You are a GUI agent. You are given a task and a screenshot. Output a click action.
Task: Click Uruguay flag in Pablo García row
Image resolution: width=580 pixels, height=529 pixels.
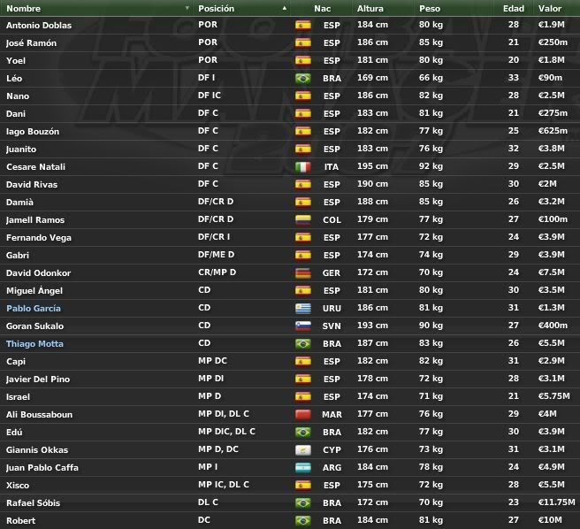303,308
